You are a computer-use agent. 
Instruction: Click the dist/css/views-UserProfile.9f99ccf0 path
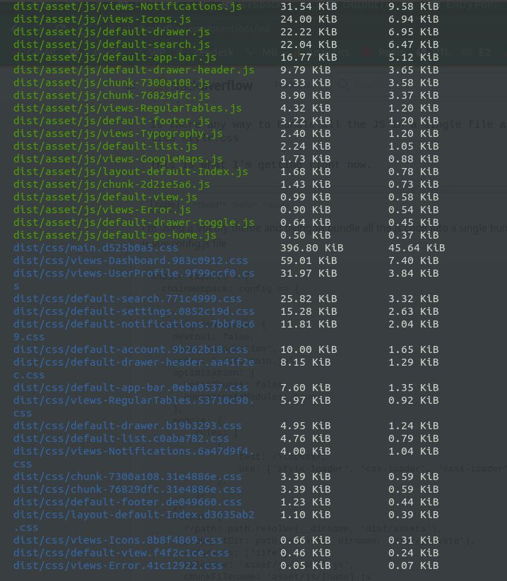[133, 273]
